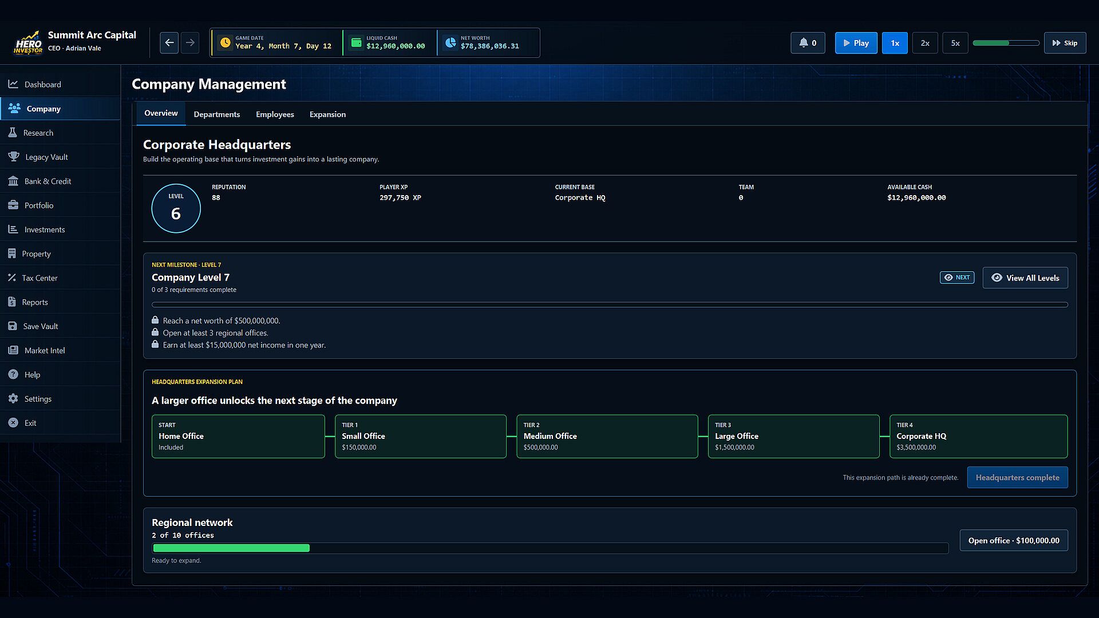Image resolution: width=1099 pixels, height=618 pixels.
Task: Select the Home Office start card
Action: click(x=238, y=436)
